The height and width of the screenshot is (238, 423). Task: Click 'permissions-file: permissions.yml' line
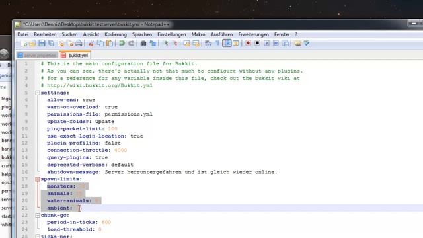[100, 114]
